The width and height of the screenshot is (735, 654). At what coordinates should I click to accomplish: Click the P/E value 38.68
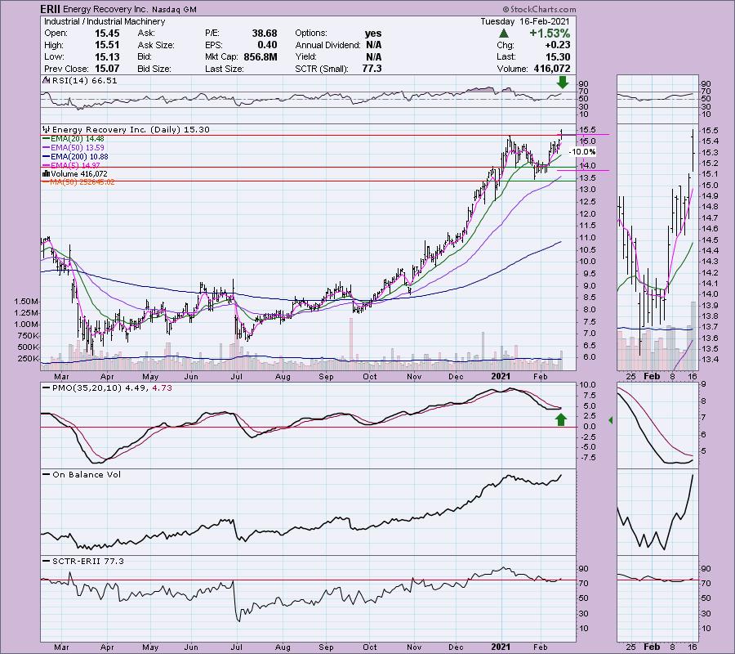pos(265,34)
